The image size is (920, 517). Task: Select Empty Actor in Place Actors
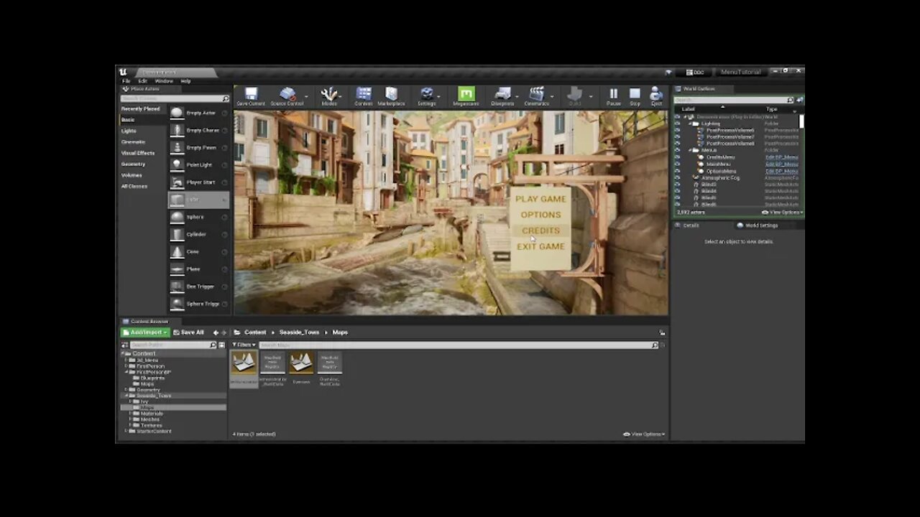pos(199,113)
